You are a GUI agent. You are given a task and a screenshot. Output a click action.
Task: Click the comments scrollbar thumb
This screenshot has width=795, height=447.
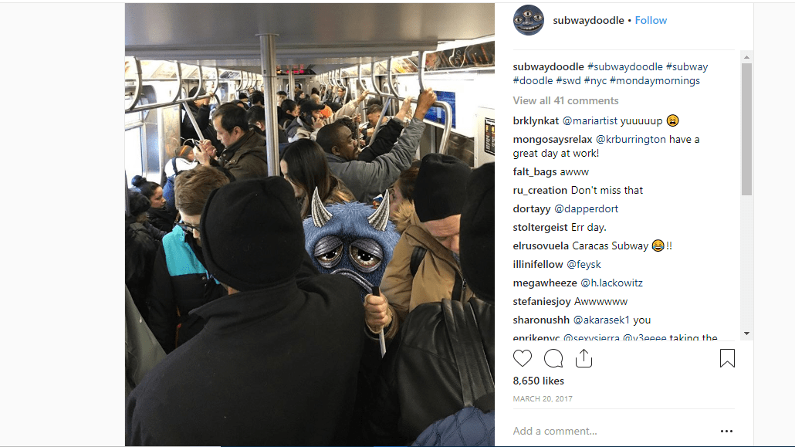pyautogui.click(x=746, y=129)
